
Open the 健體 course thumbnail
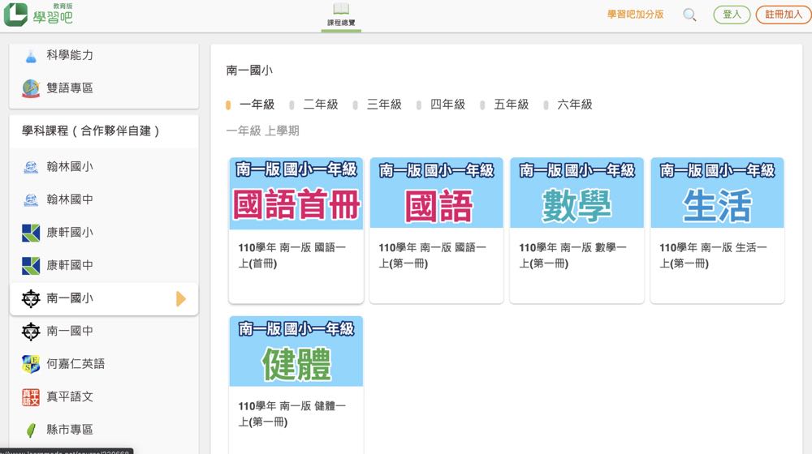pos(296,352)
